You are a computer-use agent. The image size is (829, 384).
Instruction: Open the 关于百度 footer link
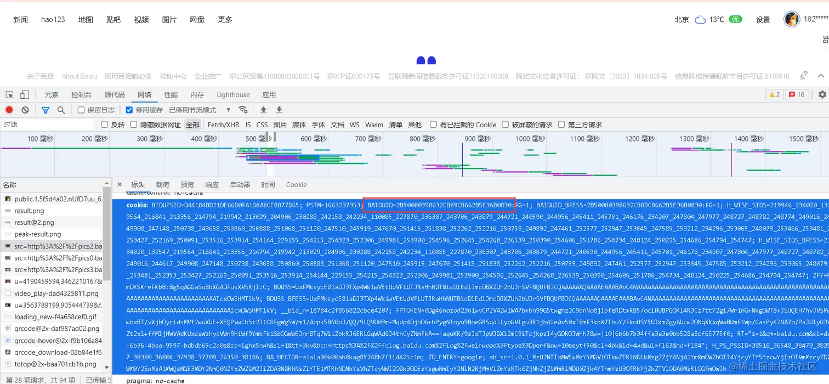(x=41, y=76)
